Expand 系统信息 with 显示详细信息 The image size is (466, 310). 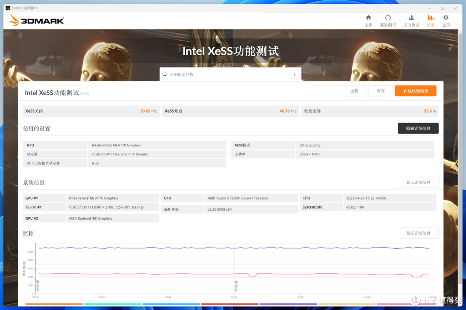click(x=418, y=182)
